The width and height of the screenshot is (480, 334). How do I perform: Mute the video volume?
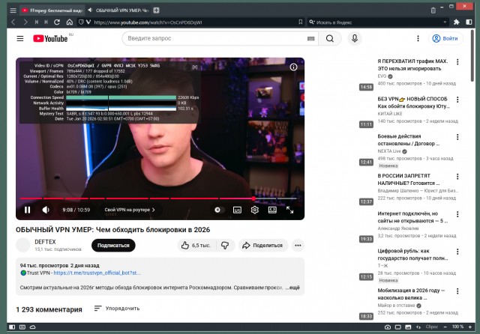[46, 210]
